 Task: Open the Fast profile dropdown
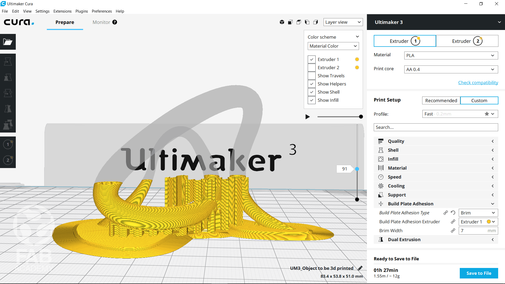[x=460, y=114]
